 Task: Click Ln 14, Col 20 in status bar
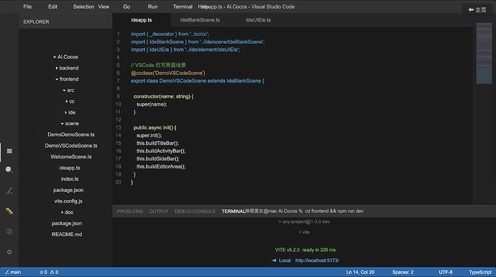pos(360,272)
